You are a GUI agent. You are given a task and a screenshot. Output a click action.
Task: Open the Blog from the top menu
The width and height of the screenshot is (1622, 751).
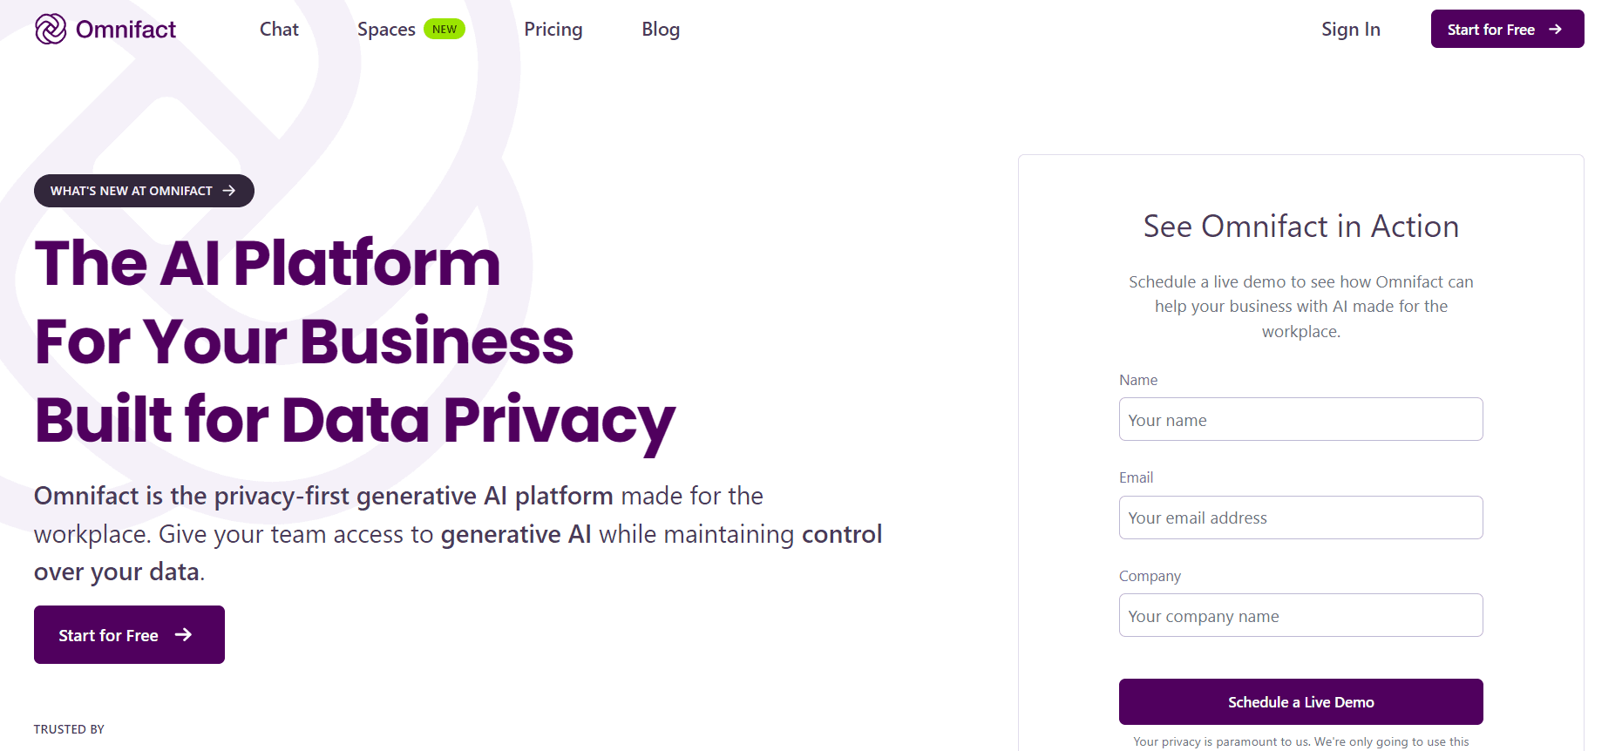660,29
